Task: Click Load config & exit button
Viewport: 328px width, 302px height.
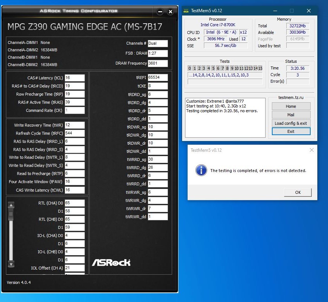Action: pyautogui.click(x=291, y=123)
